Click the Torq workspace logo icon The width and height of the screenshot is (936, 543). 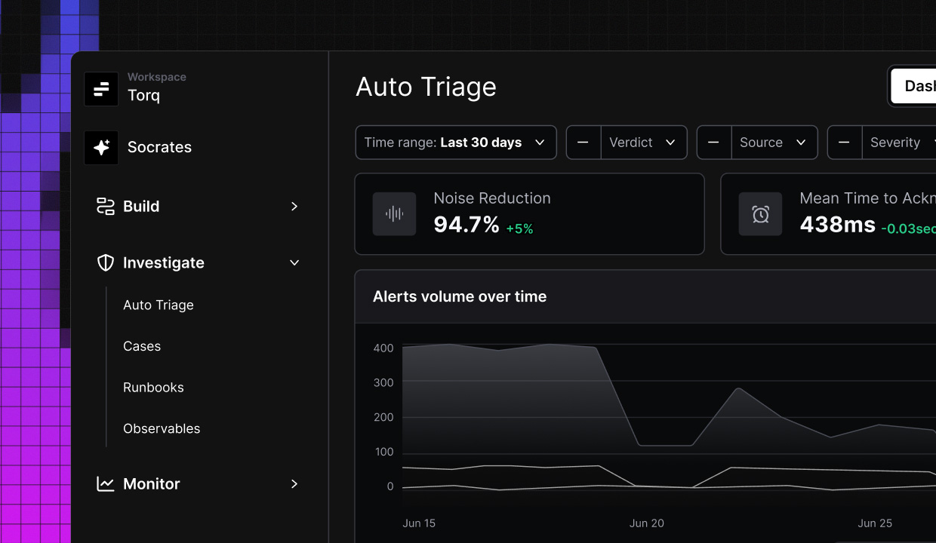[x=101, y=89]
